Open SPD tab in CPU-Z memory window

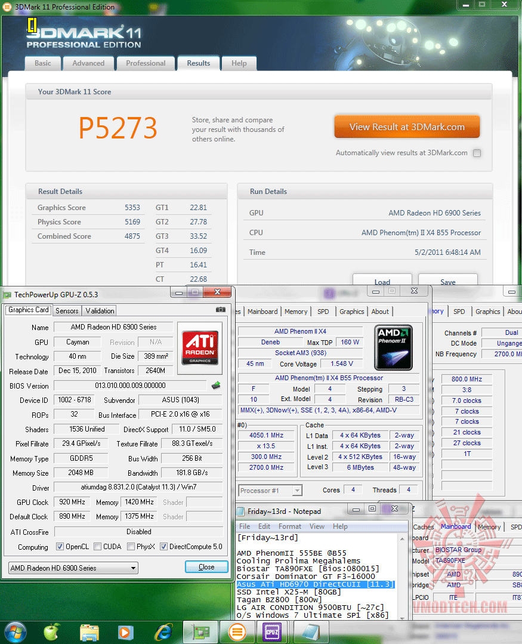(459, 312)
